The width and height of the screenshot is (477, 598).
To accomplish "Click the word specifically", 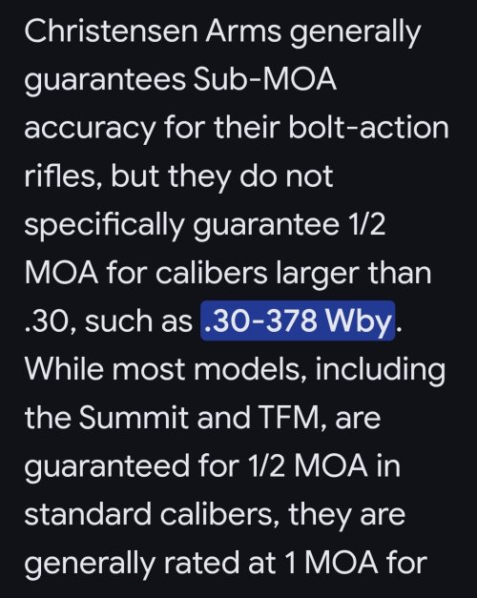I will point(104,226).
